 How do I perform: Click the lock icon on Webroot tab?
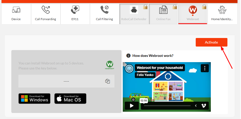click(204, 7)
